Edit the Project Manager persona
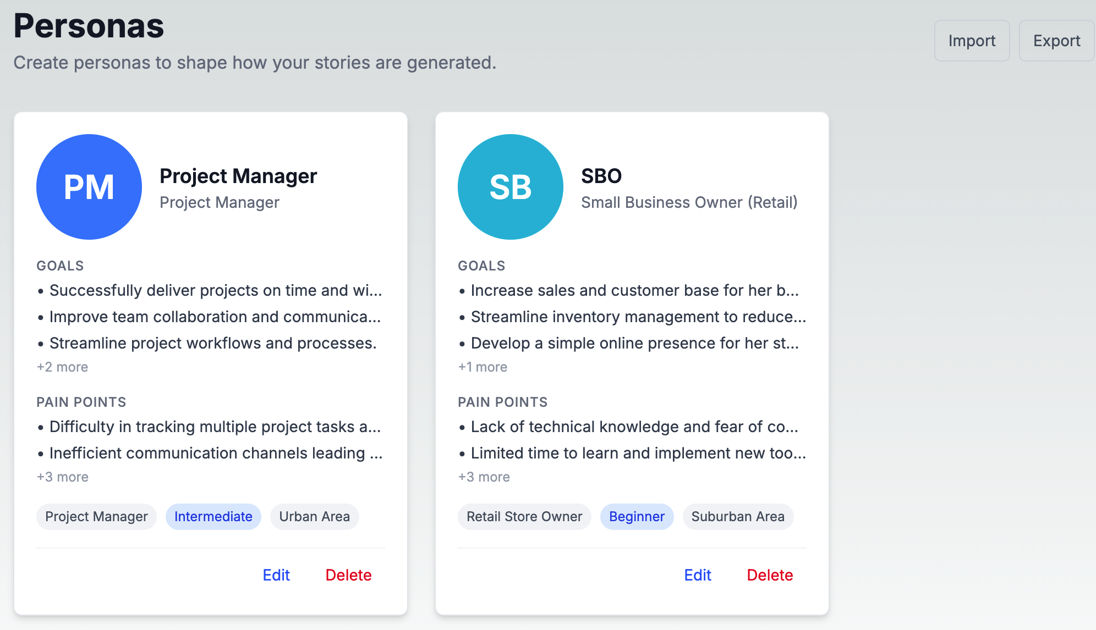 pos(276,575)
